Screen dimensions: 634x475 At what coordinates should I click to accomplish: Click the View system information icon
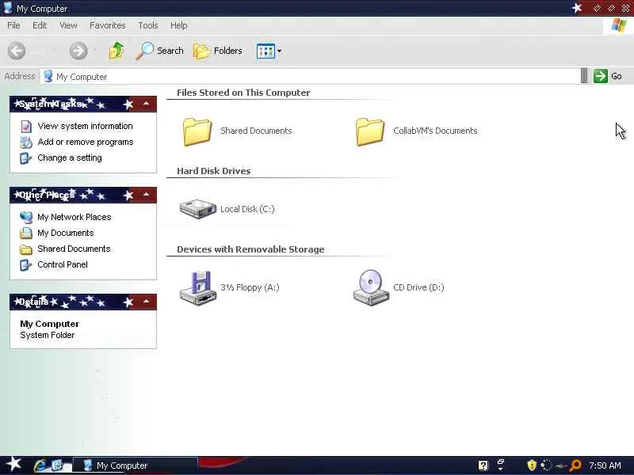coord(26,127)
